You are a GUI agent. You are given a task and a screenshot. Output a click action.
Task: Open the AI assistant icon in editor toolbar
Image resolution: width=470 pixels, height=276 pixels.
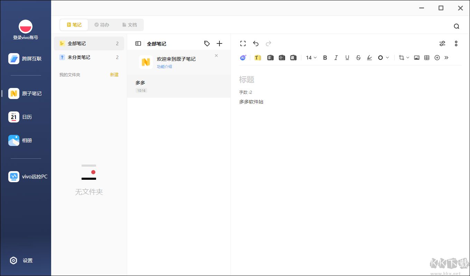[x=243, y=58]
